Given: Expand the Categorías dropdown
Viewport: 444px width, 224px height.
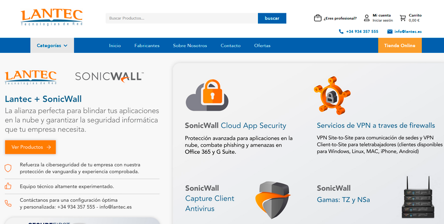Looking at the screenshot, I should point(52,45).
